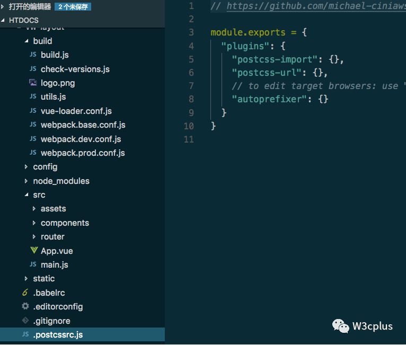Click line number 8 in gutter

[x=191, y=99]
